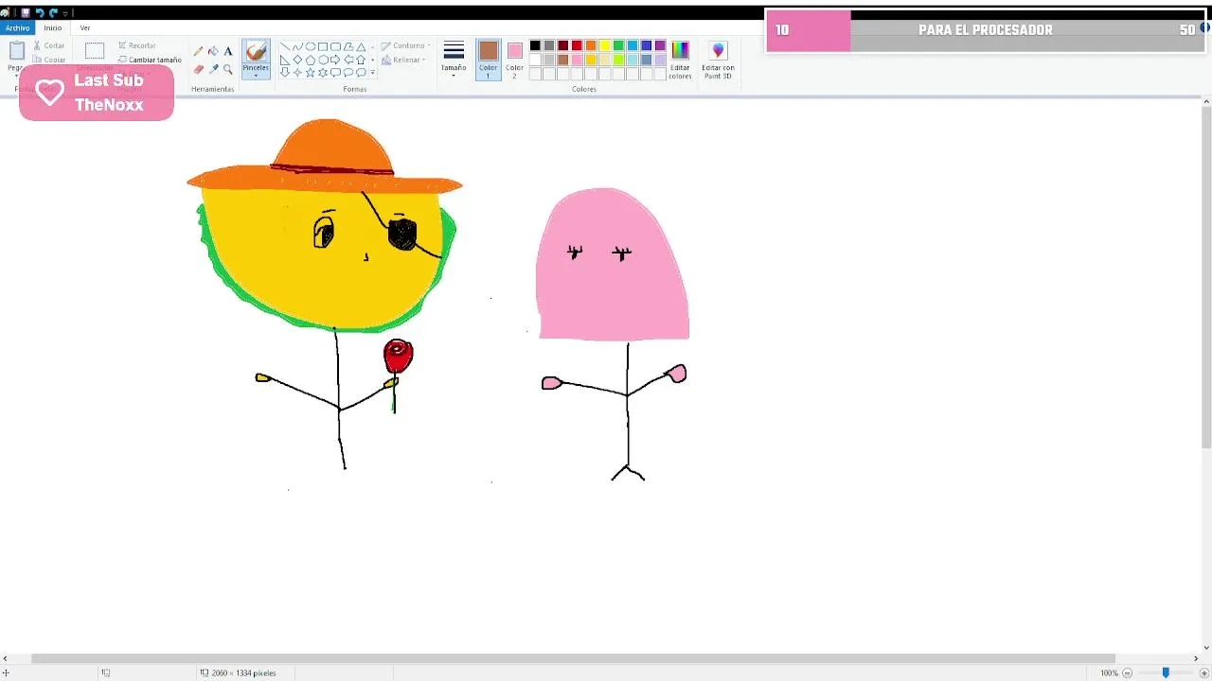Pick the purple color swatch
Viewport: 1212px width, 681px height.
660,45
